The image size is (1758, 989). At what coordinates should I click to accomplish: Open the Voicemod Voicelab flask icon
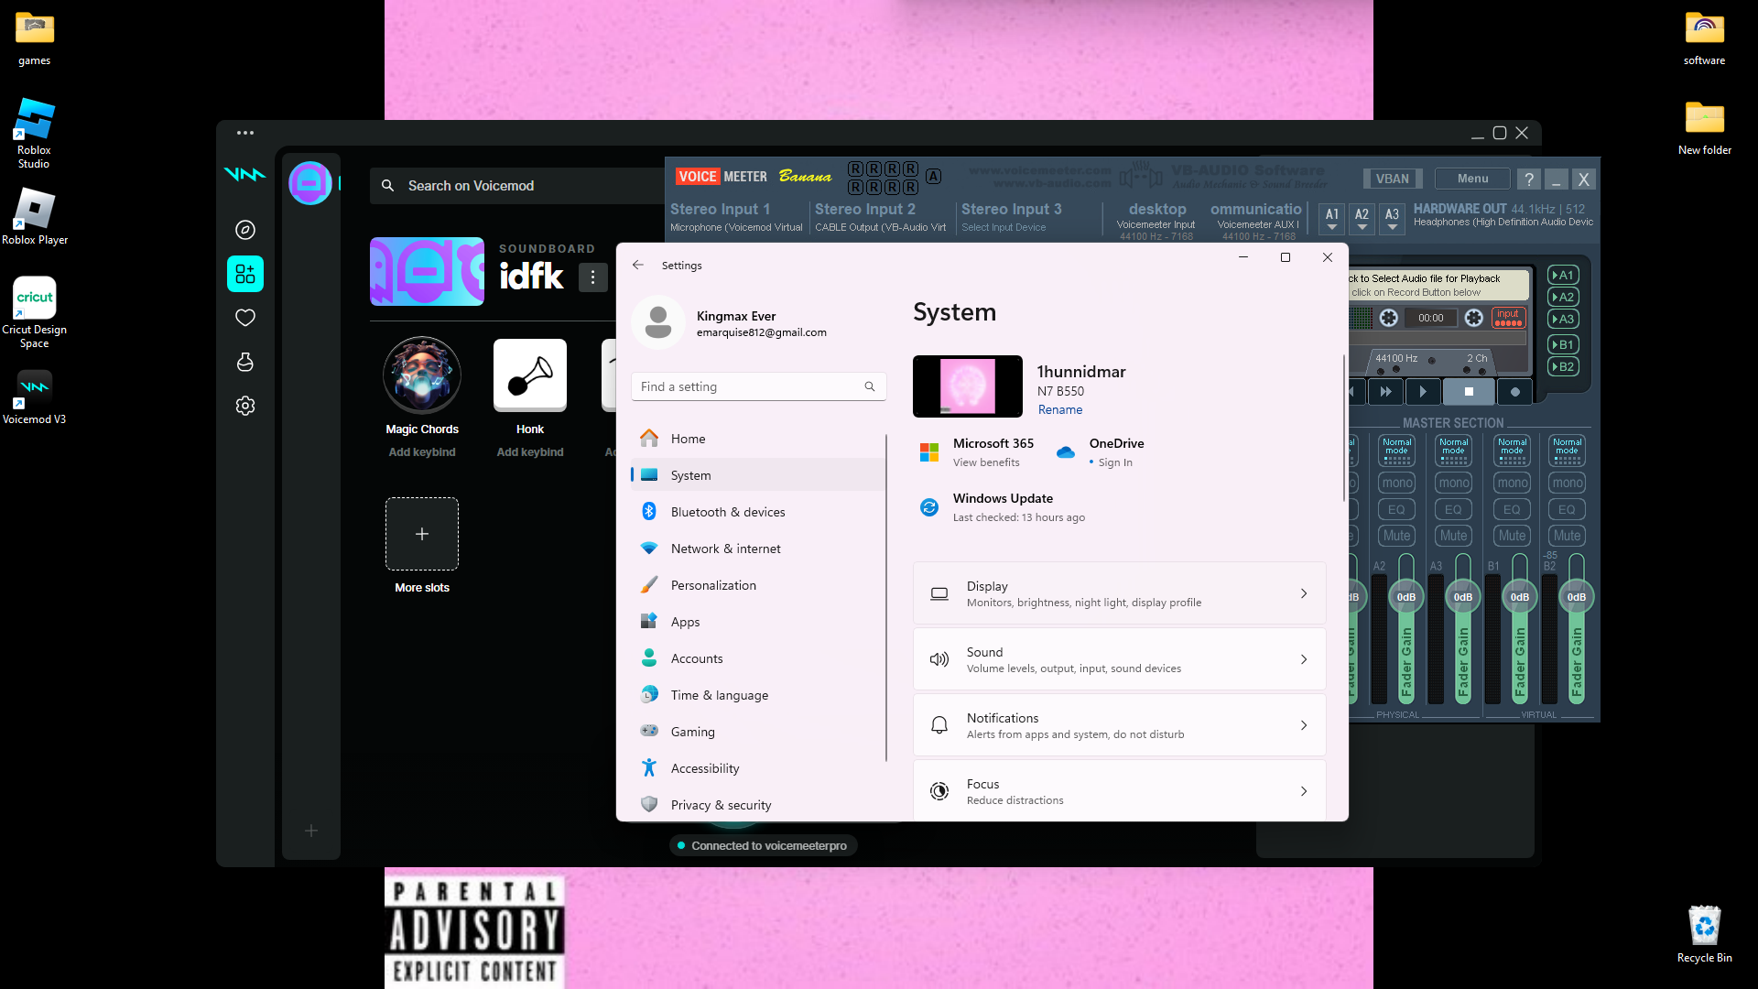[244, 362]
